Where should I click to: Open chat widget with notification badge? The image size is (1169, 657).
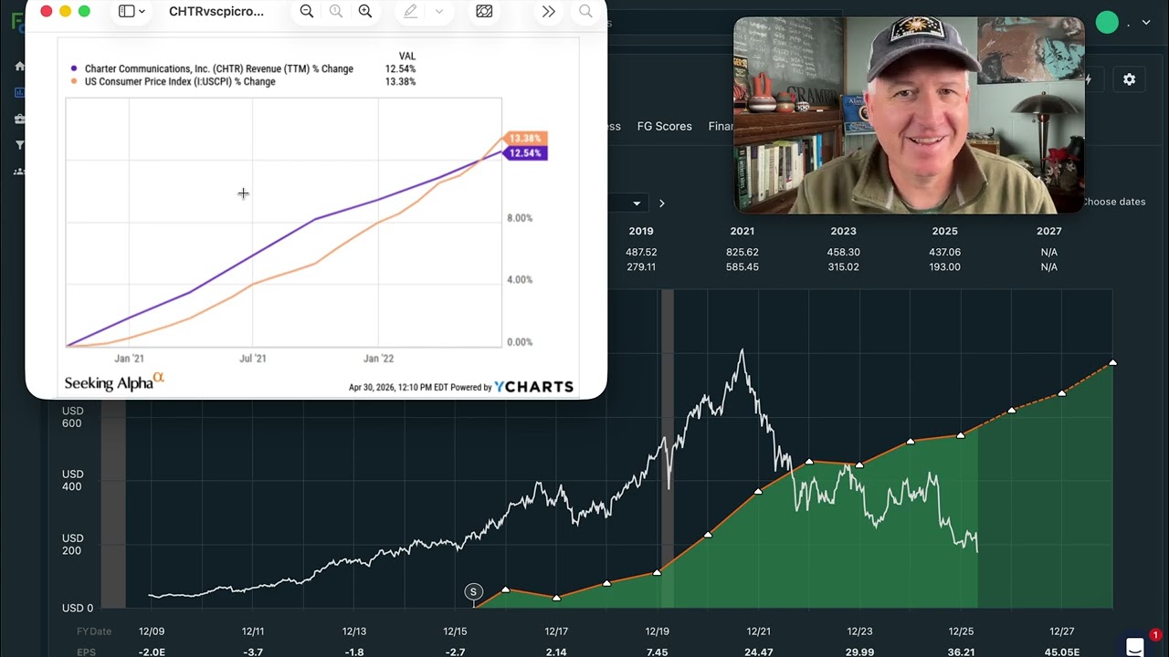tap(1135, 647)
